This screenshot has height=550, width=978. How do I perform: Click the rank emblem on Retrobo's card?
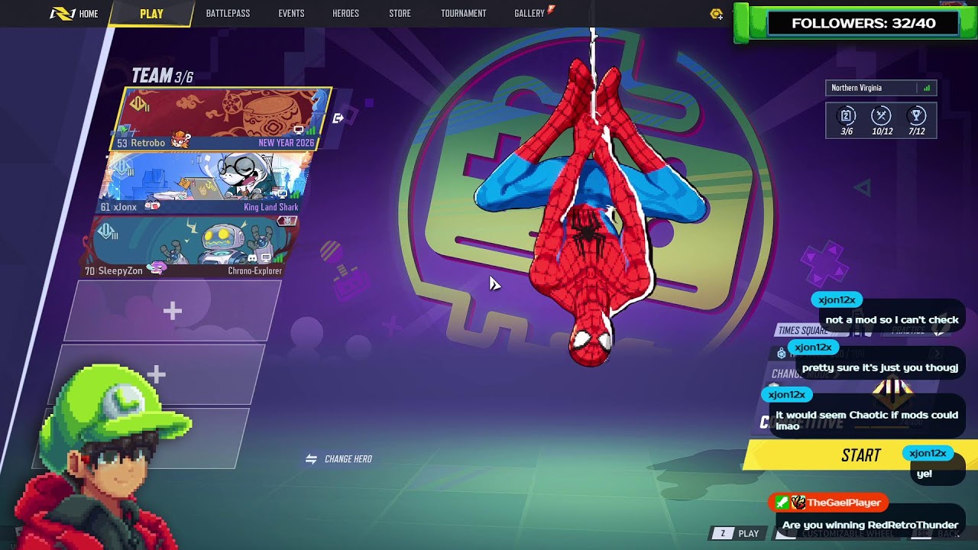(139, 105)
